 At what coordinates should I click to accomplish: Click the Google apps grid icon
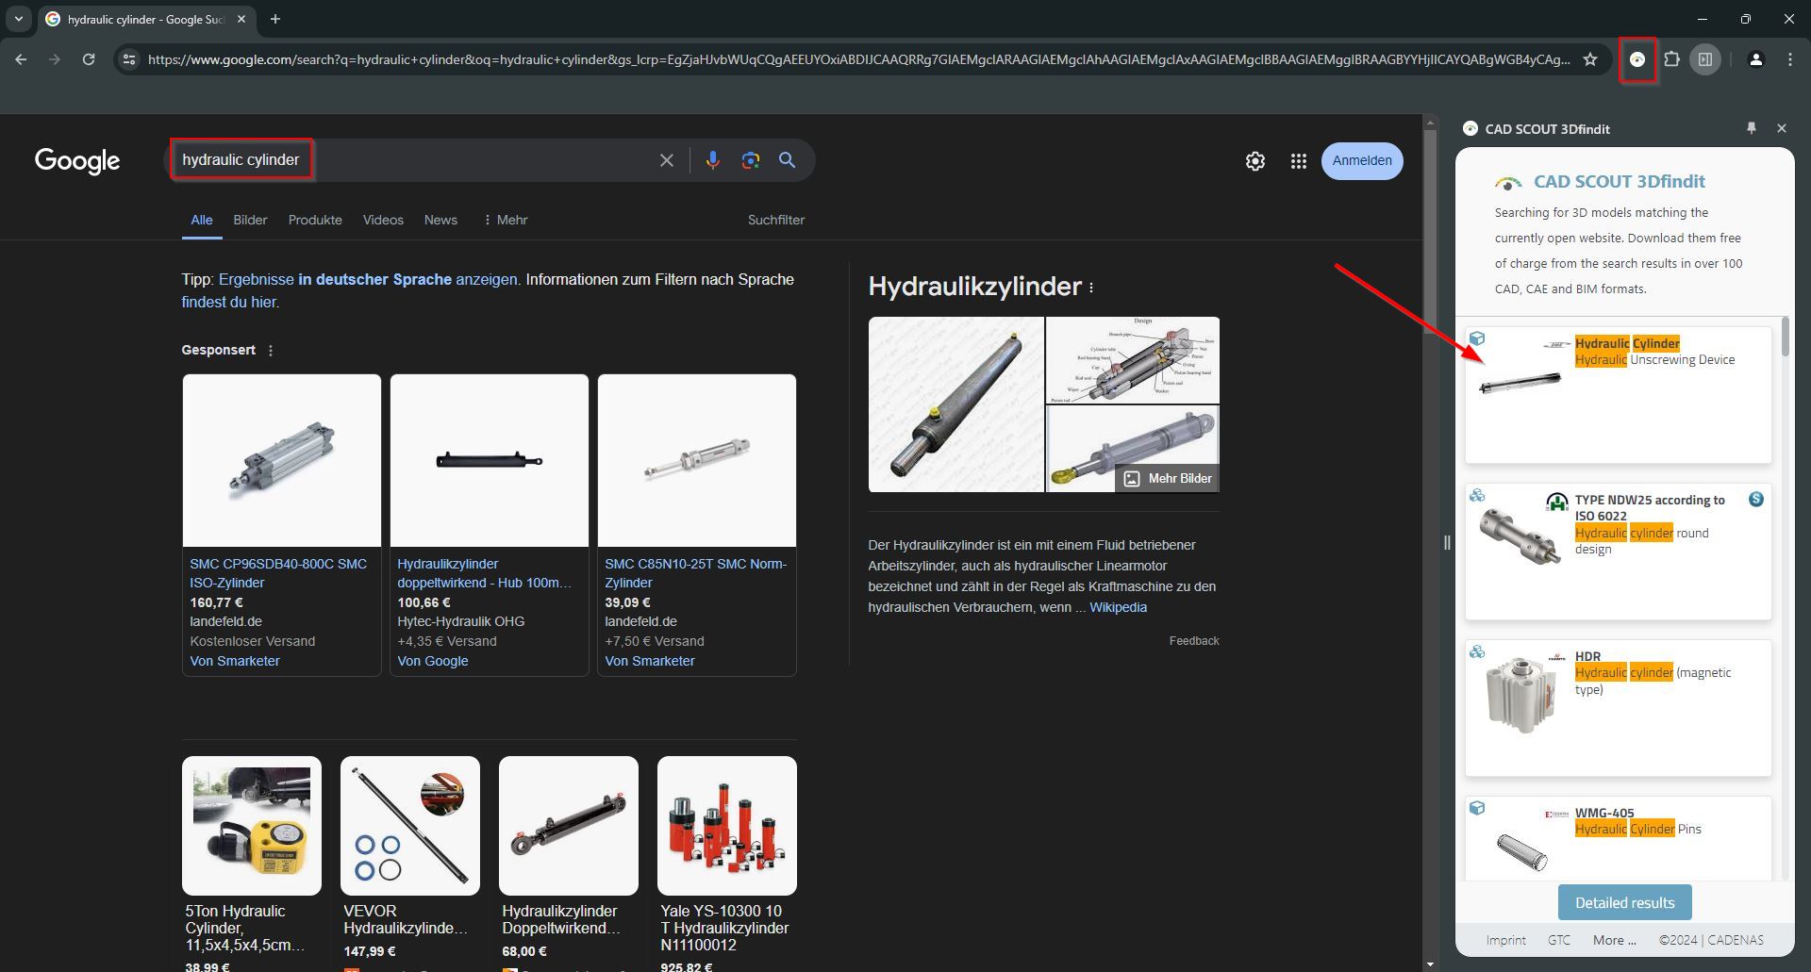coord(1298,161)
